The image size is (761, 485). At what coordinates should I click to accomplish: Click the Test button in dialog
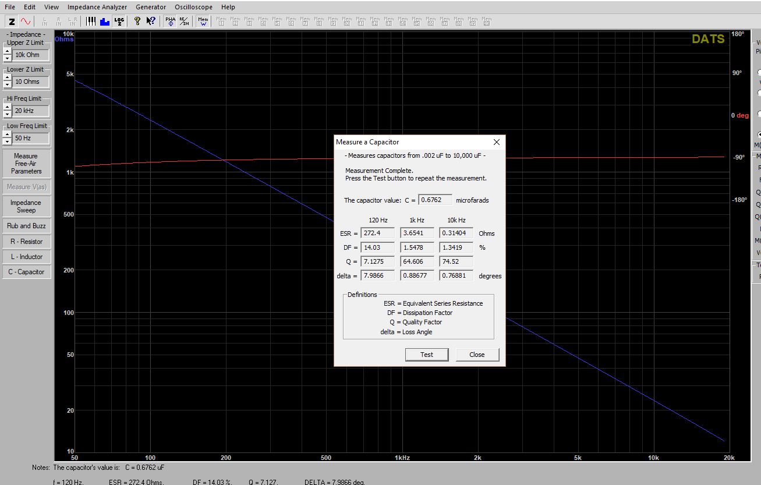pos(427,355)
